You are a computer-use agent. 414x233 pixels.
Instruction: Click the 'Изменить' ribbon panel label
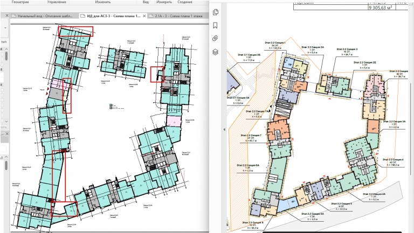click(103, 2)
